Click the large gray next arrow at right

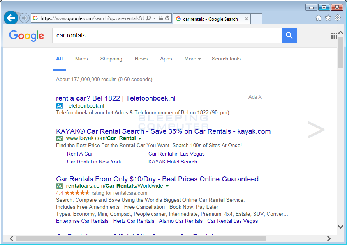[x=316, y=130]
